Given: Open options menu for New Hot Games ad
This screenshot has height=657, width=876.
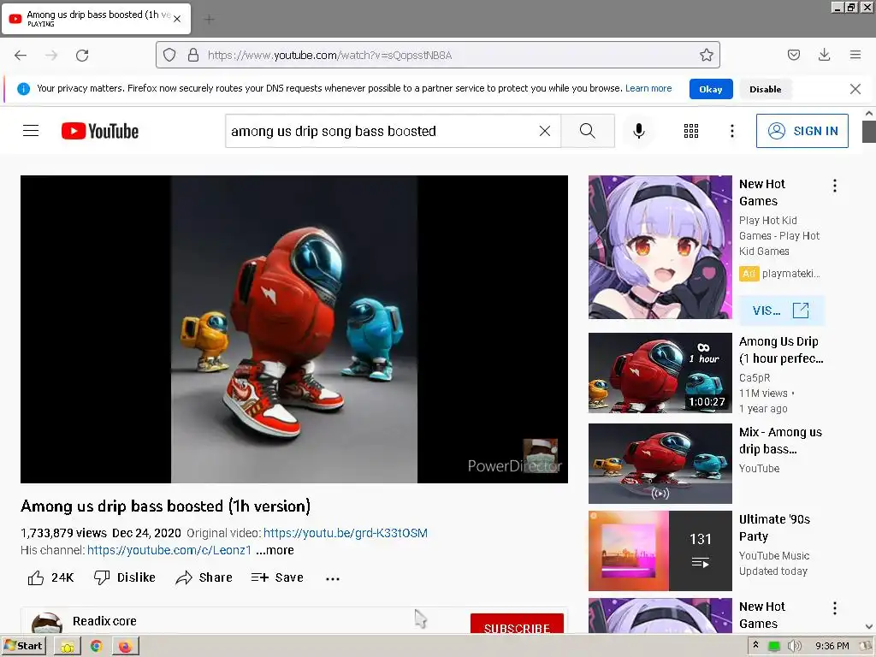Looking at the screenshot, I should (x=835, y=186).
